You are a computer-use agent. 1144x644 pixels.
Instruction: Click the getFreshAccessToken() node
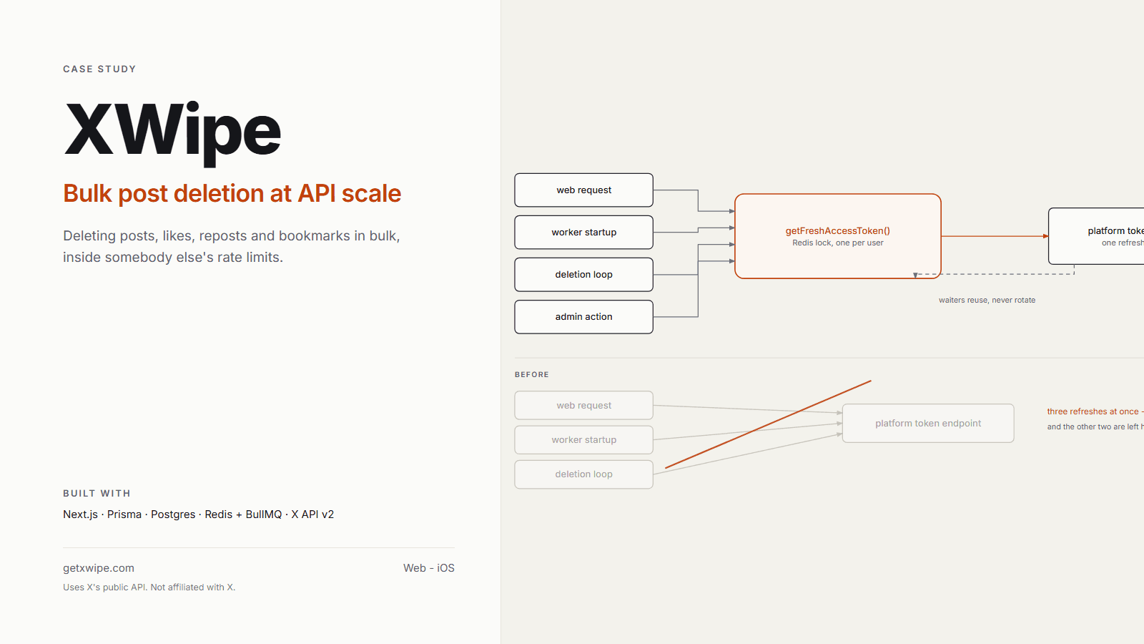coord(838,236)
